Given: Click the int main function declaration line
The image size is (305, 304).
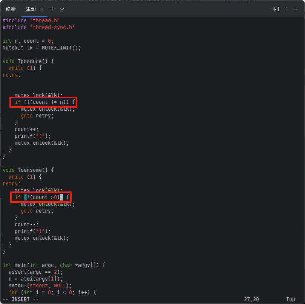Looking at the screenshot, I should coord(54,265).
